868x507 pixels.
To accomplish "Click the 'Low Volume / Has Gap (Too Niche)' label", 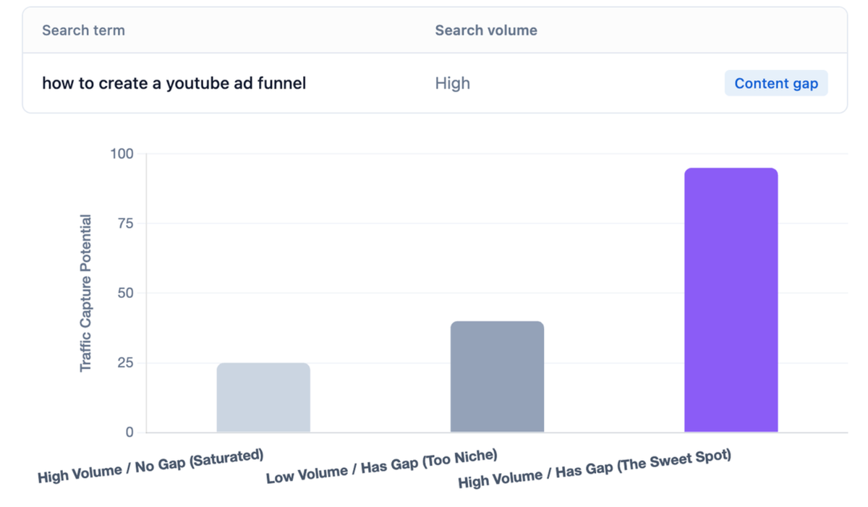I will coord(382,466).
